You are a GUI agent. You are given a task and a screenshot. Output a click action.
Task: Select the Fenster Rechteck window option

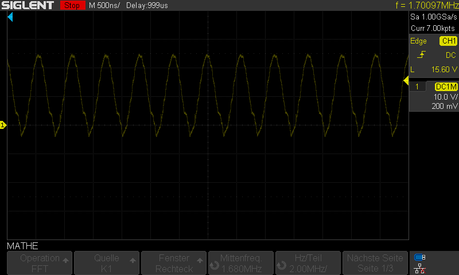174,263
